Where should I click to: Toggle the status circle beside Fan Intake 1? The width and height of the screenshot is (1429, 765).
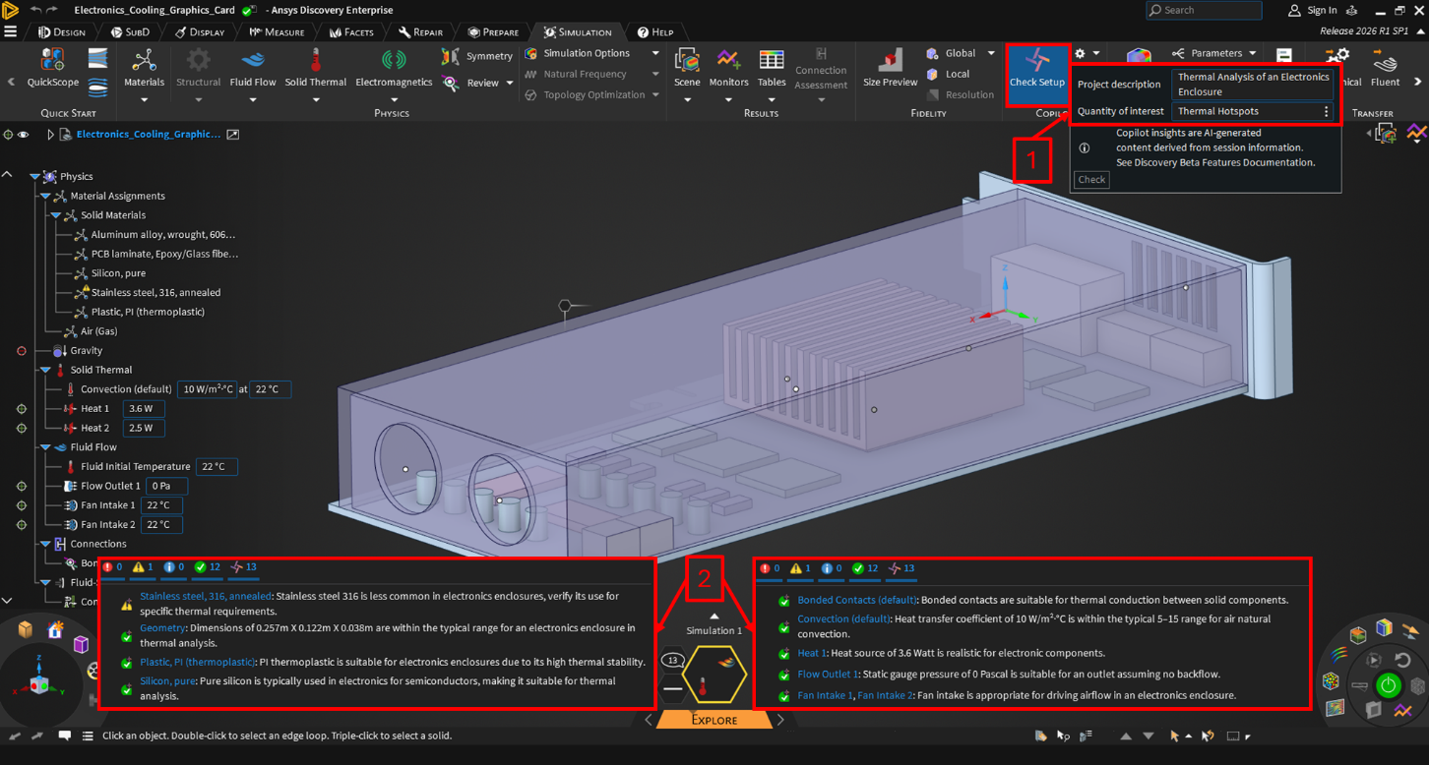click(x=22, y=505)
